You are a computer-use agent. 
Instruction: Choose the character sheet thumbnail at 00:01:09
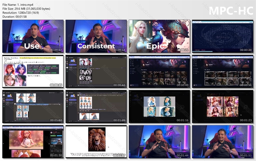coord(96,106)
